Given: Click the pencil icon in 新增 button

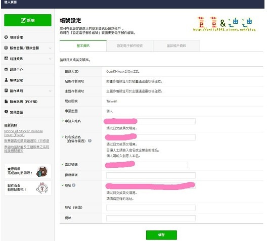Looking at the screenshot, I should point(23,20).
